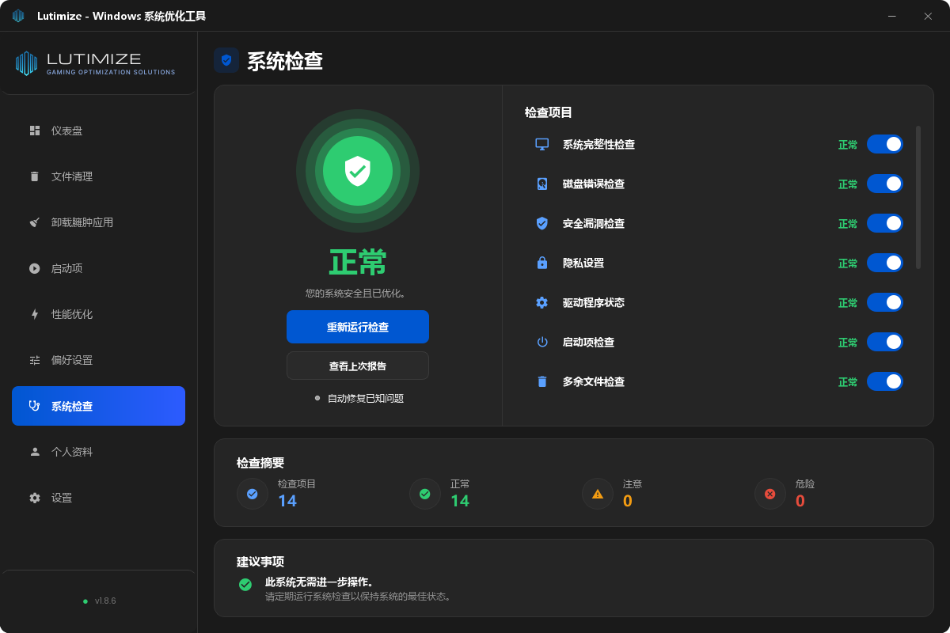Click the power icon for 启动项检查
This screenshot has height=633, width=950.
[542, 342]
